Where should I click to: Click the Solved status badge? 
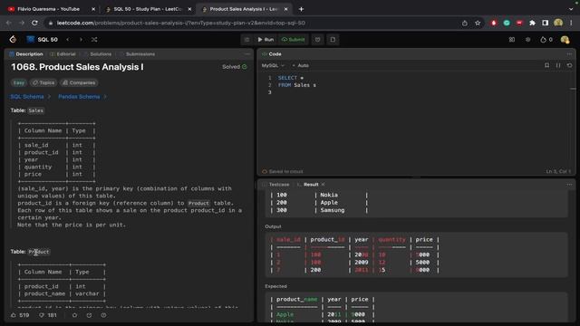tap(235, 66)
